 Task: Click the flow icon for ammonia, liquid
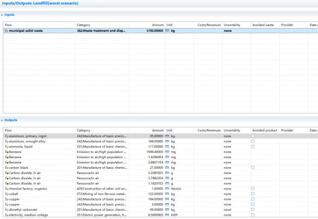point(7,147)
